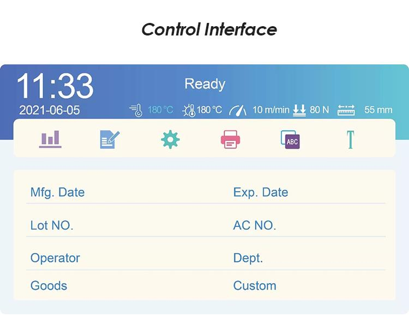Tap the 11:33 clock display
409x335 pixels.
[x=55, y=86]
